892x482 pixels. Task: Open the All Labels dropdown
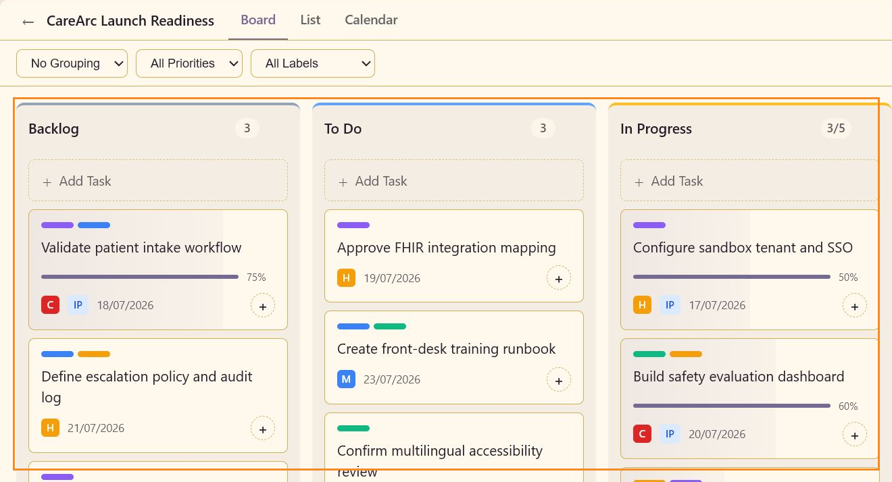click(313, 63)
